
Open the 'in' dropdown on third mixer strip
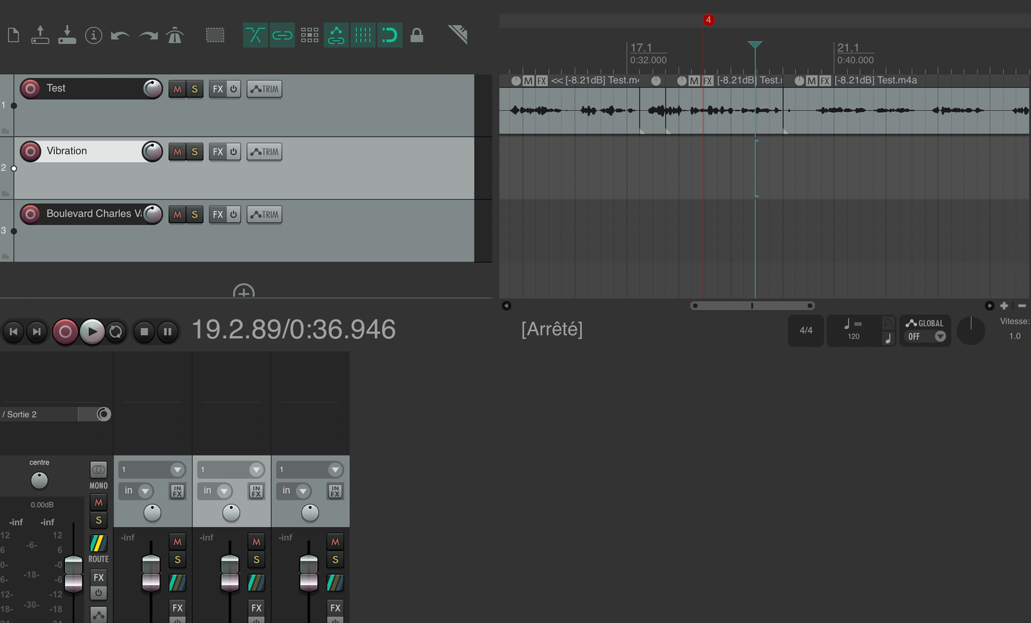pyautogui.click(x=302, y=492)
